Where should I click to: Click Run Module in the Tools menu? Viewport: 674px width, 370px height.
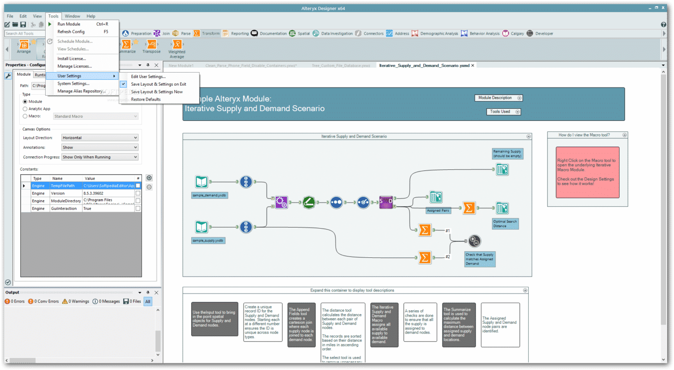(x=69, y=24)
